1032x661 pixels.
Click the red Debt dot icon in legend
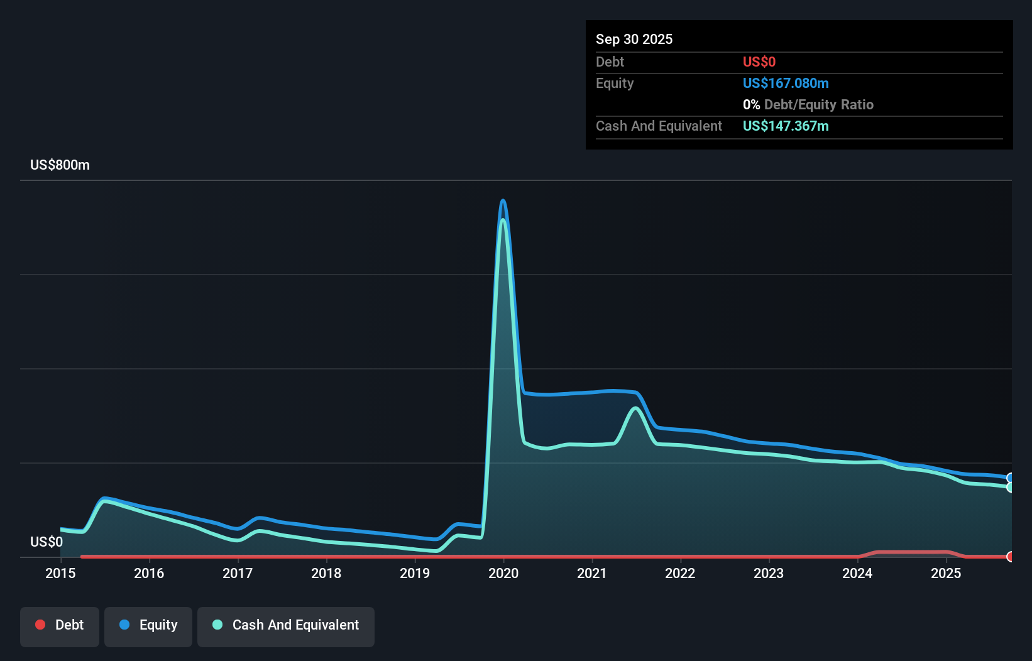pos(40,625)
